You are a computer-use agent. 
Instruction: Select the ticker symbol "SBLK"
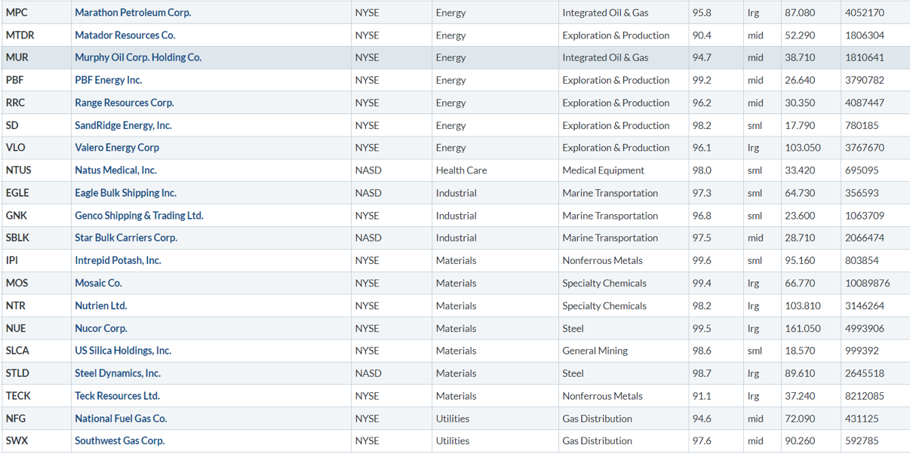(17, 238)
